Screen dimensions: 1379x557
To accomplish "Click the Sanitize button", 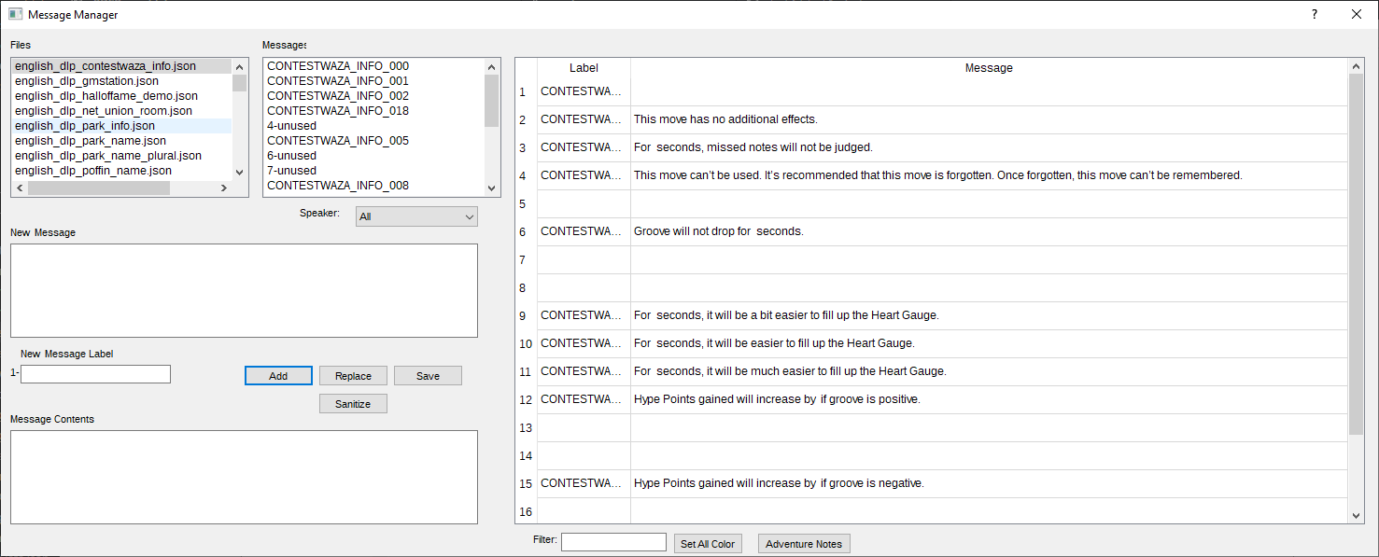I will (353, 404).
